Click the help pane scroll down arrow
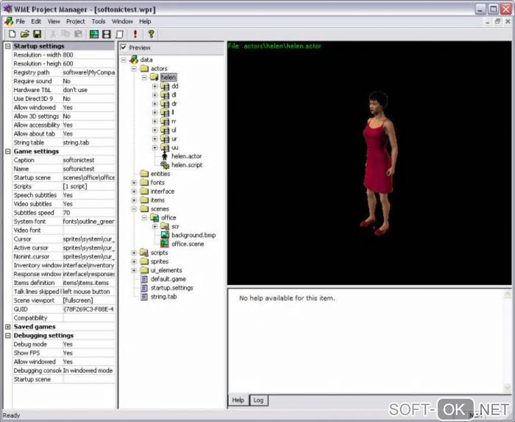515x422 pixels. (507, 388)
